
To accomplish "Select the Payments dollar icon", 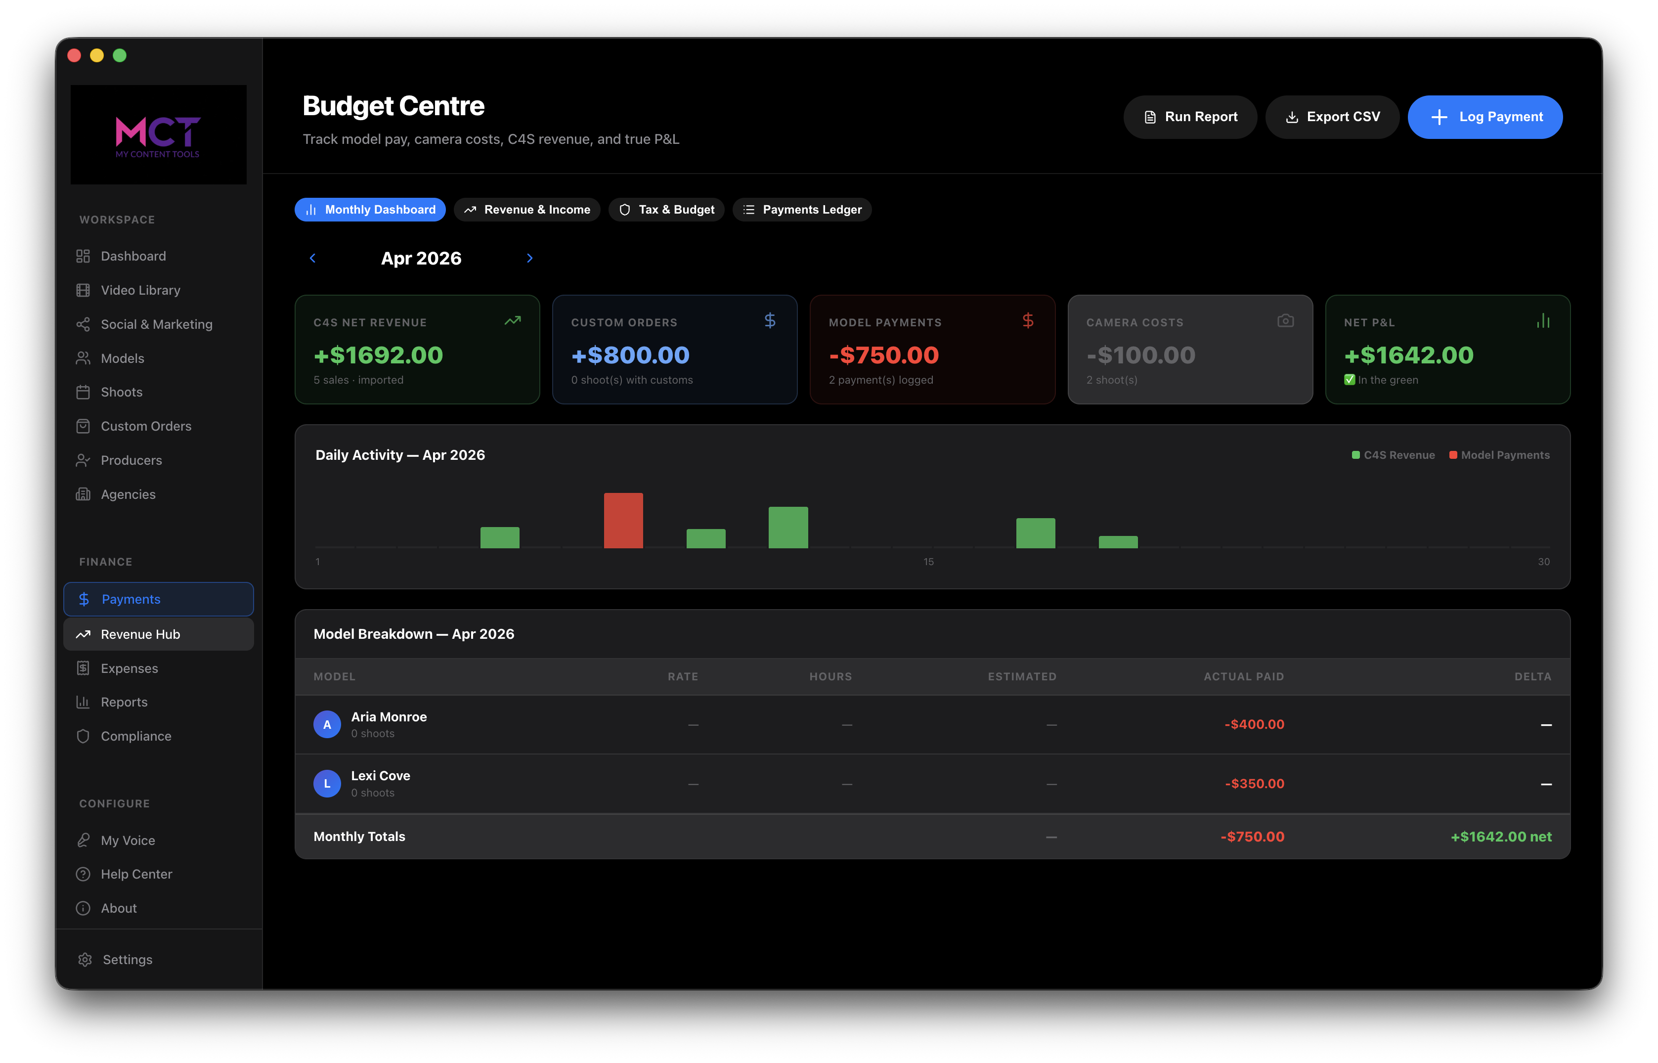I will point(84,599).
